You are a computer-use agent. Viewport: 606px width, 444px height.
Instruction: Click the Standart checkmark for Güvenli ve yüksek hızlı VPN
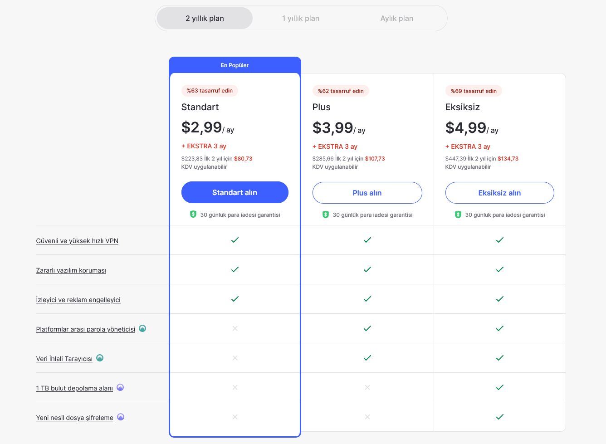pos(235,240)
